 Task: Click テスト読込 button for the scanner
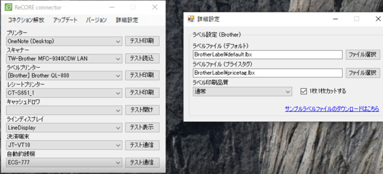coord(143,59)
